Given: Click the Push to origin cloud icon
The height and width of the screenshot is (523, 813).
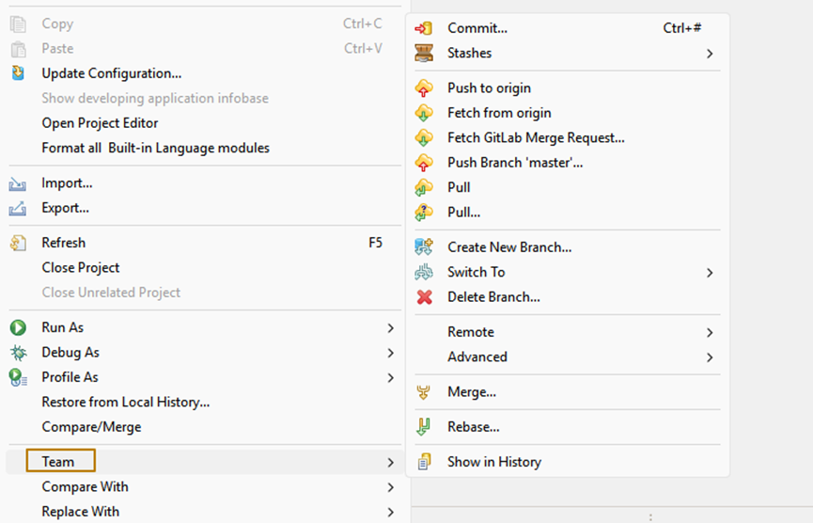Looking at the screenshot, I should tap(424, 88).
